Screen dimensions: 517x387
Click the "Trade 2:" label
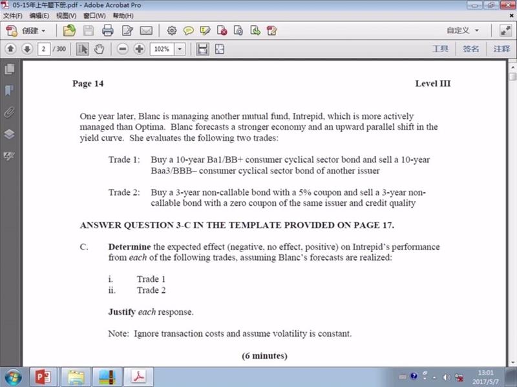click(x=124, y=192)
